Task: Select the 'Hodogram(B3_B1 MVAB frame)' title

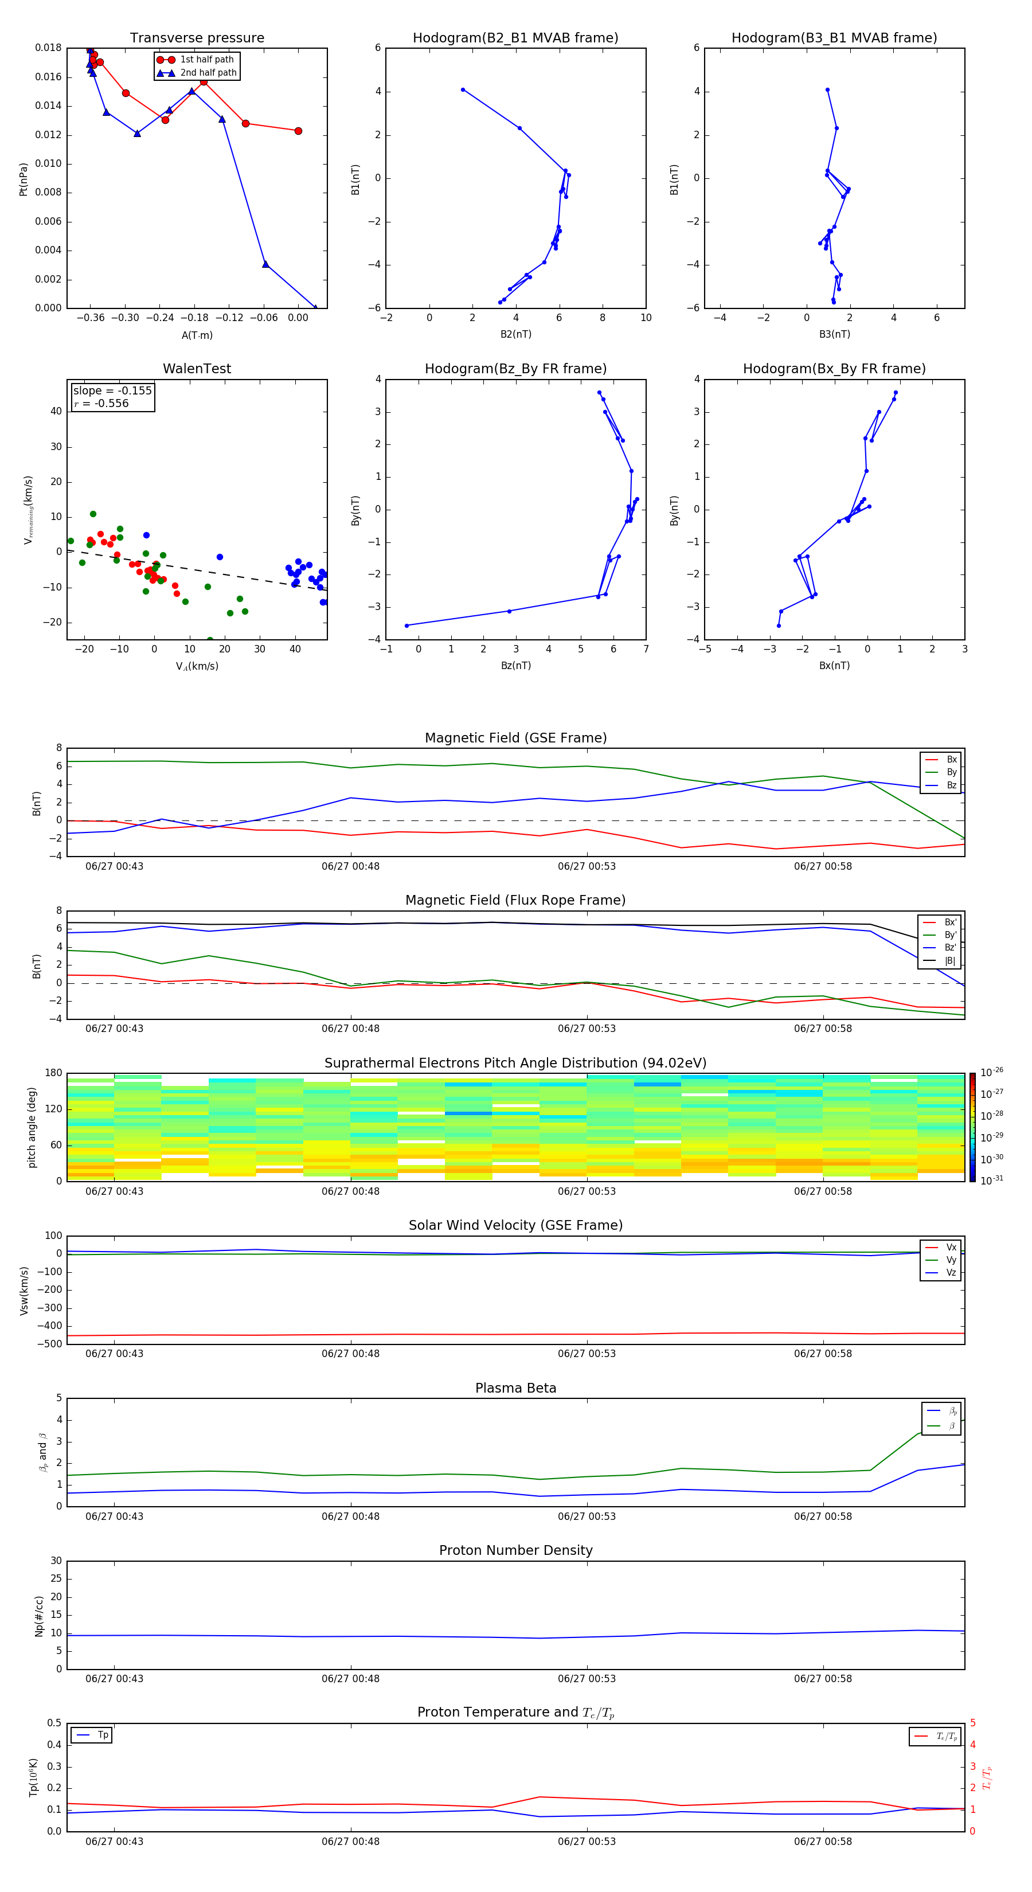Action: 834,38
